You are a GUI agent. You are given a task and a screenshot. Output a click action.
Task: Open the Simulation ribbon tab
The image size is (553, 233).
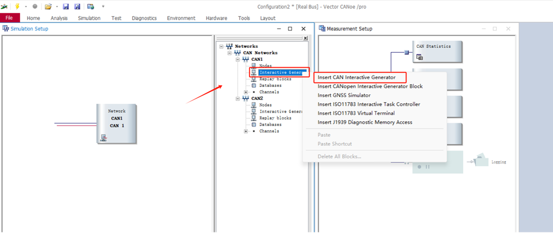coord(89,18)
